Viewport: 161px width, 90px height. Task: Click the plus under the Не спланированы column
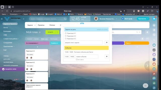pyautogui.click(x=37, y=47)
